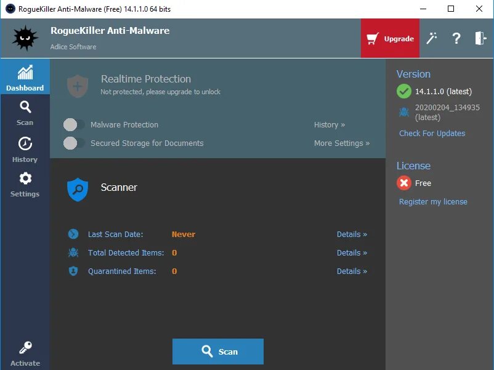The image size is (494, 370).
Task: Click the Total Detected Items bug icon
Action: pos(73,252)
